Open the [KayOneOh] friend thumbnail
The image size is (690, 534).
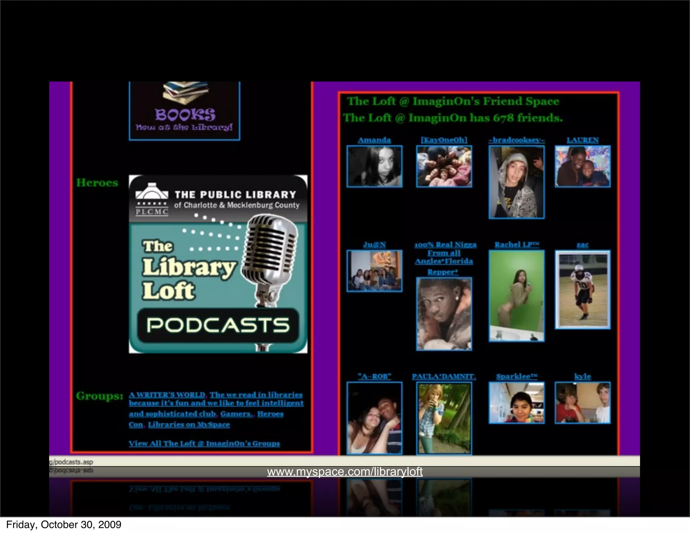click(x=444, y=166)
